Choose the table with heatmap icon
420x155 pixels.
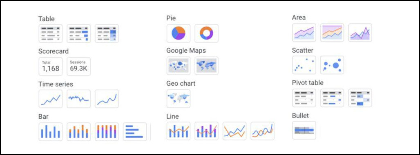click(x=107, y=33)
